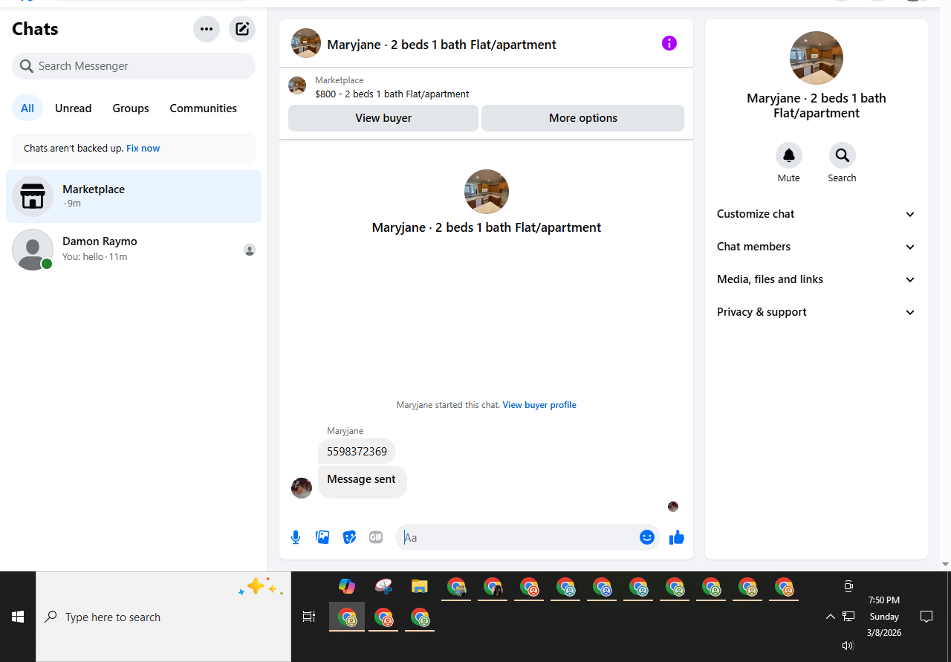
Task: Show hidden system tray icons
Action: [830, 617]
